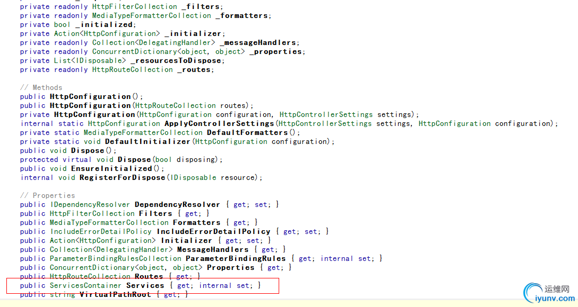Select the _properties field name
The height and width of the screenshot is (307, 578).
pos(275,51)
